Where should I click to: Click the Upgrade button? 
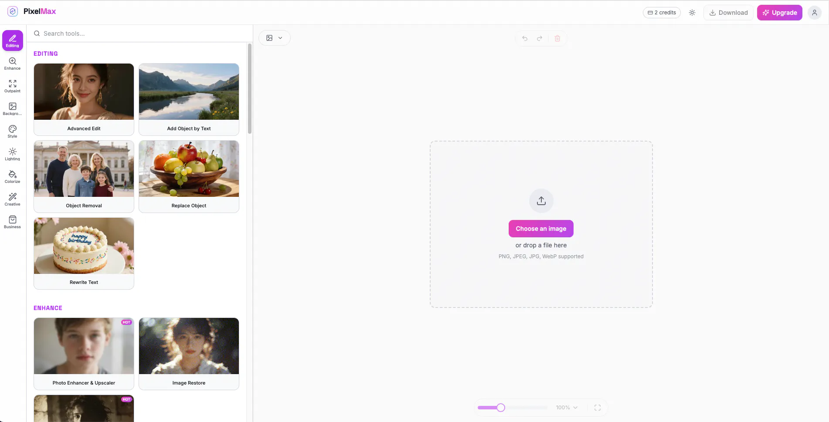(780, 13)
